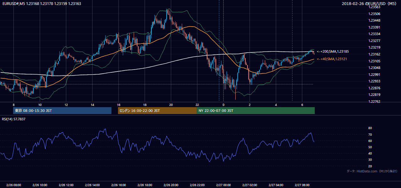Click price axis value 1.22933
The width and height of the screenshot is (401, 188).
(374, 81)
